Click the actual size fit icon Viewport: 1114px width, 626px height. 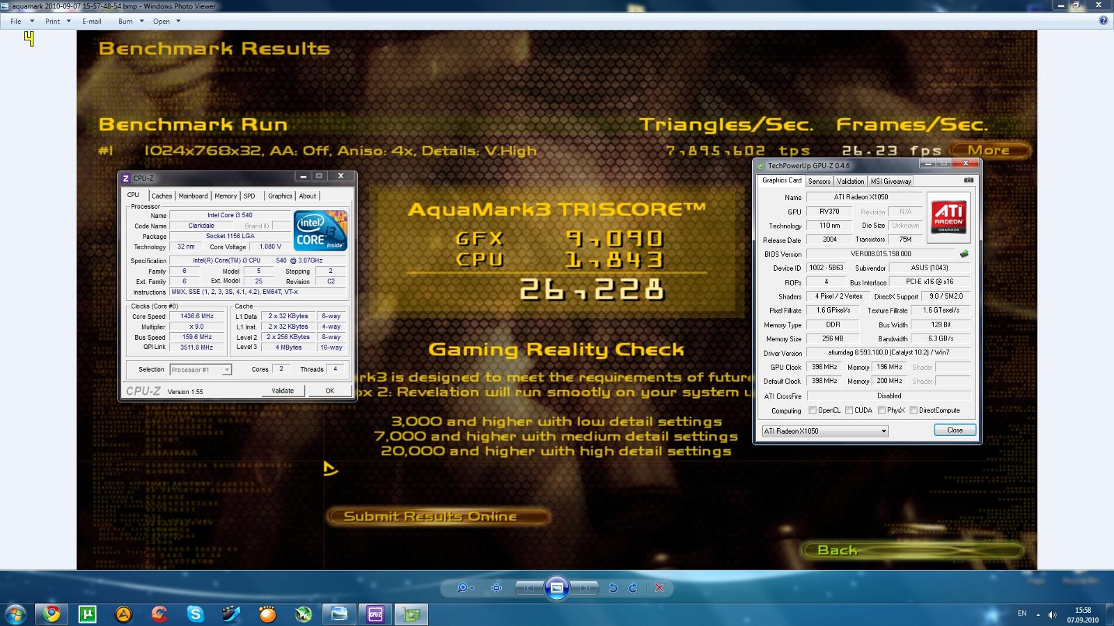pos(496,588)
